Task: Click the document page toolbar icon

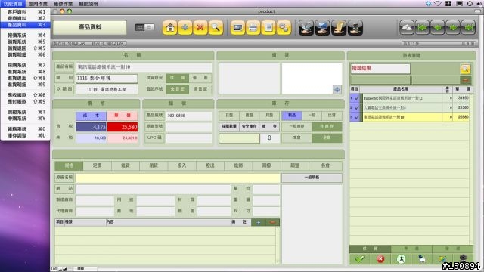Action: click(x=268, y=28)
